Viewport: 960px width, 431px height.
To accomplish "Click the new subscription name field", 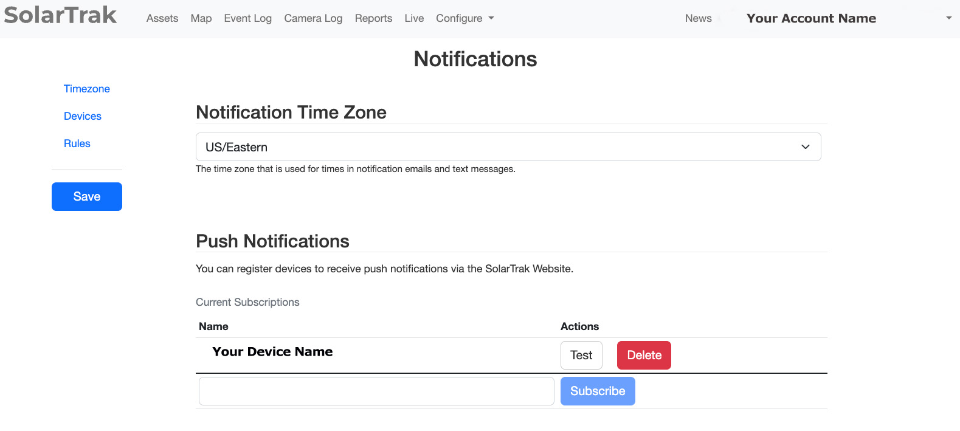I will 376,391.
